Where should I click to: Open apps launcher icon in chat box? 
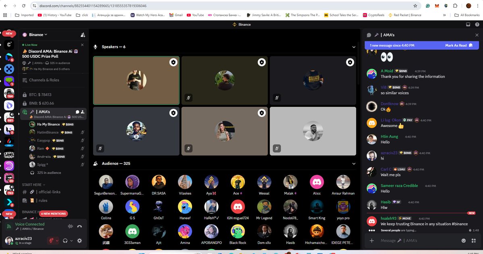473,241
